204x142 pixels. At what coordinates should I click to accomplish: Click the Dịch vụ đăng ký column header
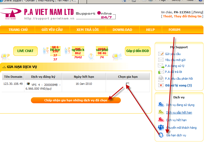coord(43,77)
